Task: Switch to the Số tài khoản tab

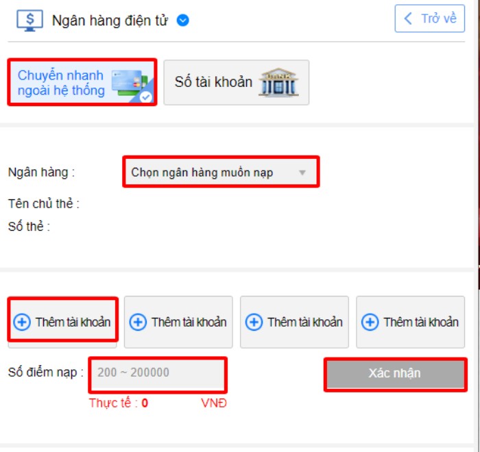Action: point(236,82)
